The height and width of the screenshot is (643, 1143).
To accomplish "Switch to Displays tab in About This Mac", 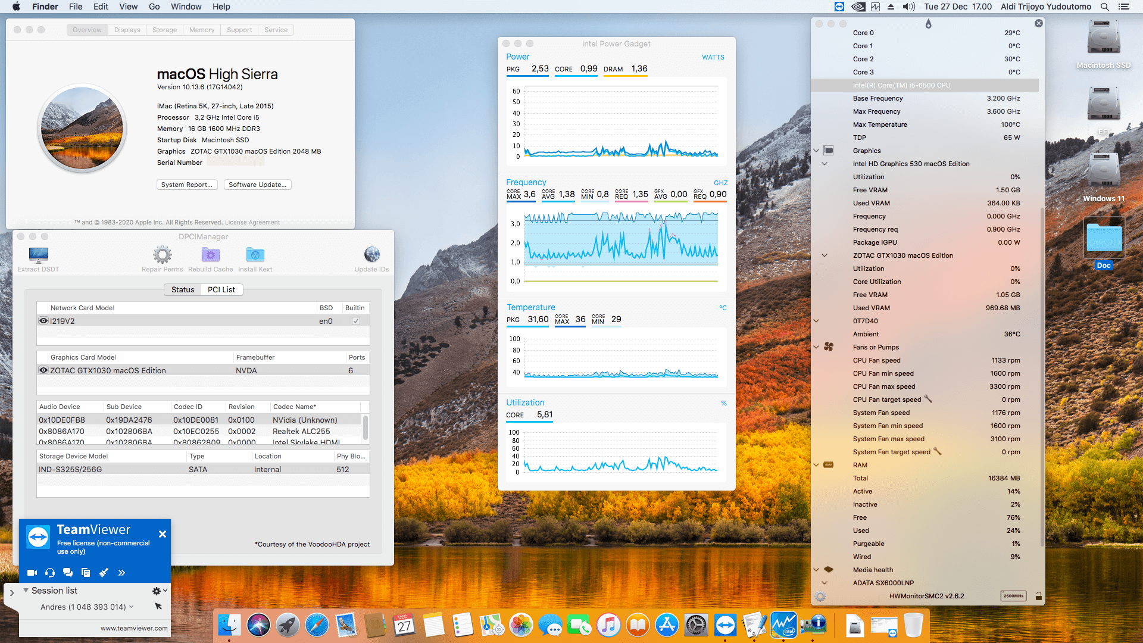I will [127, 30].
